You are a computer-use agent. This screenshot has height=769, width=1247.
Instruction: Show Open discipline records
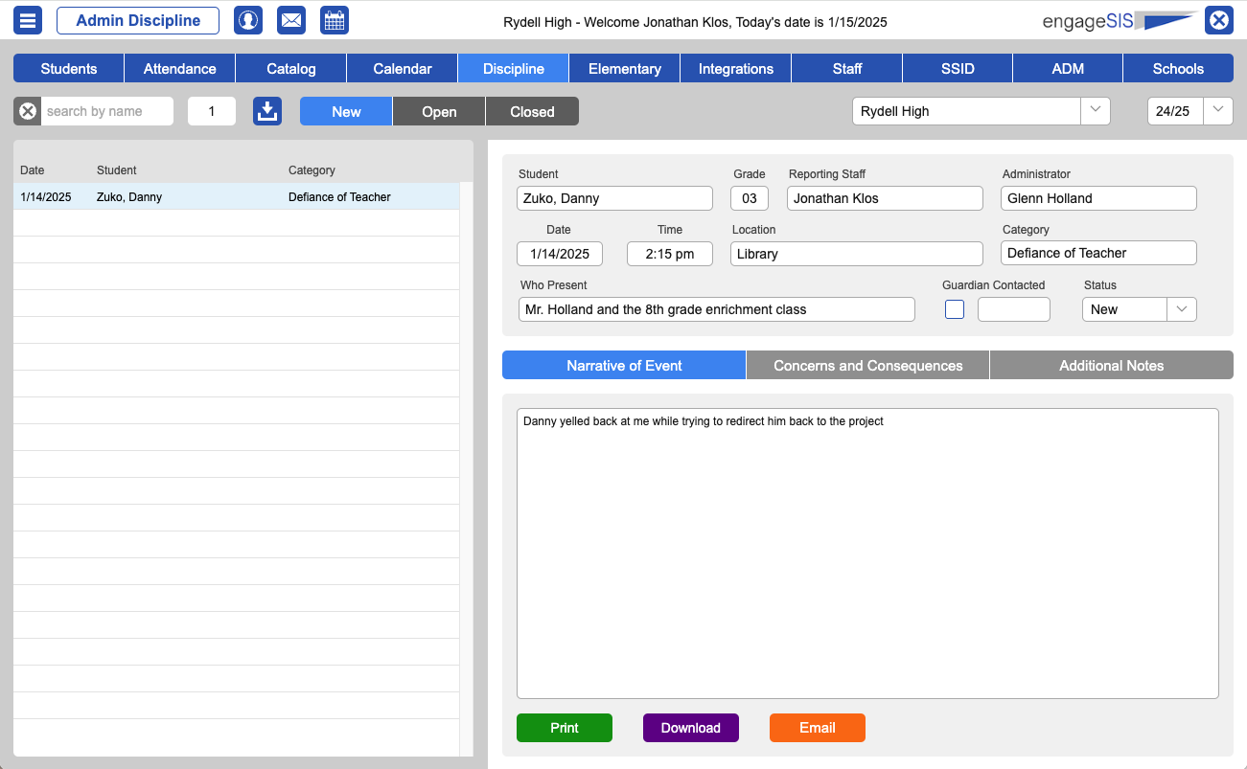pos(439,111)
